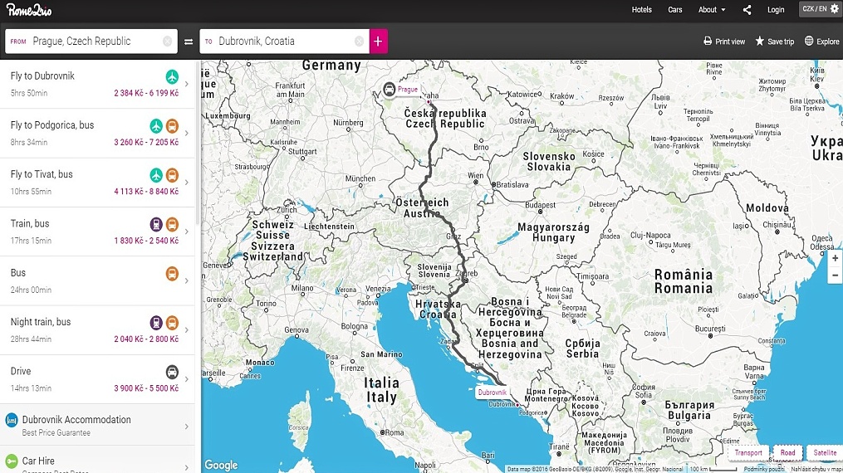The width and height of the screenshot is (843, 473).
Task: Select the 24hrs 00min duration text
Action: pos(32,290)
